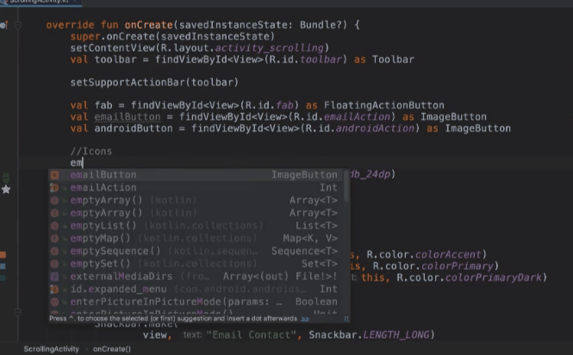Open the orange colorAccent gutter swatch
573x355 pixels.
(3, 254)
